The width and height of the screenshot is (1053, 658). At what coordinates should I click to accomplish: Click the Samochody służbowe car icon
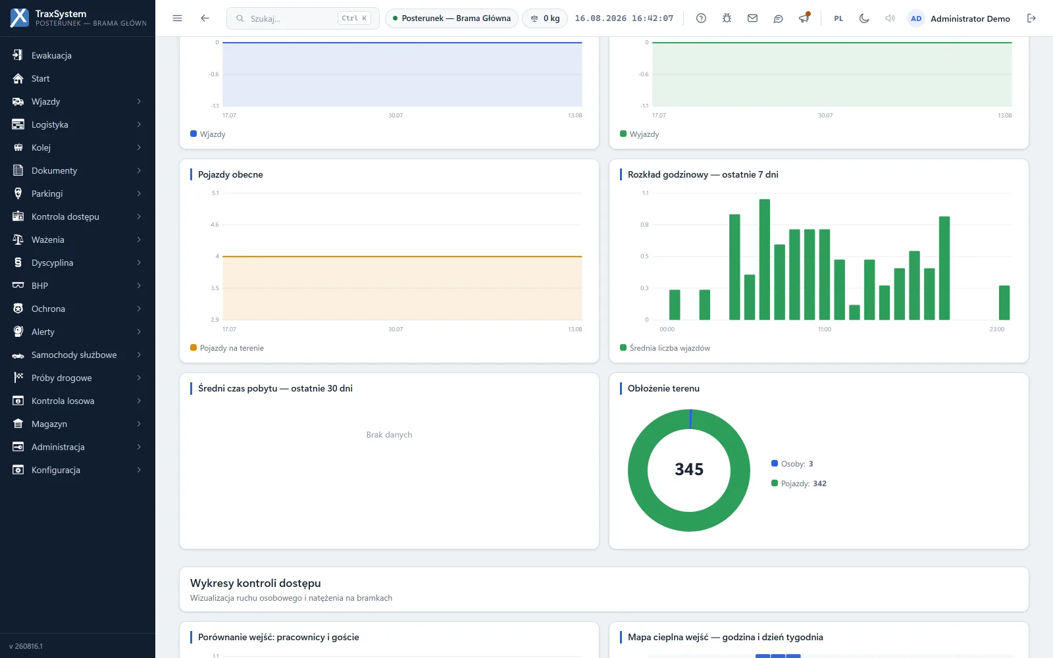tap(18, 355)
